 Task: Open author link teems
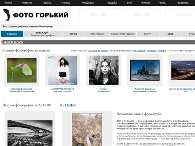pos(104,89)
